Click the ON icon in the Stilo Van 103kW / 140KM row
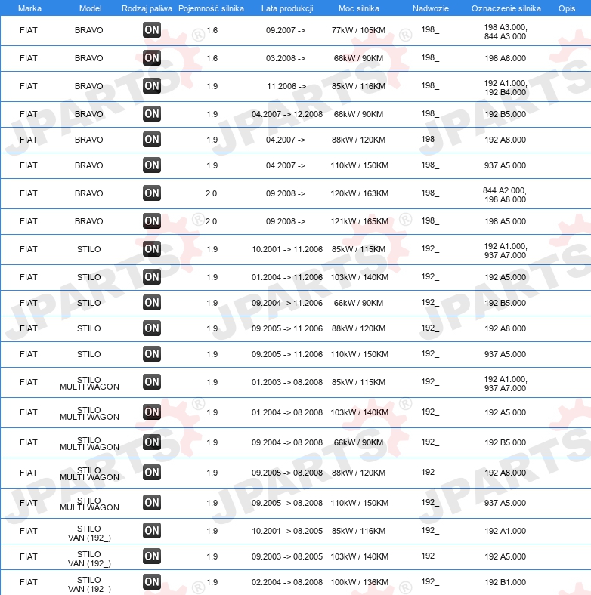 click(152, 556)
